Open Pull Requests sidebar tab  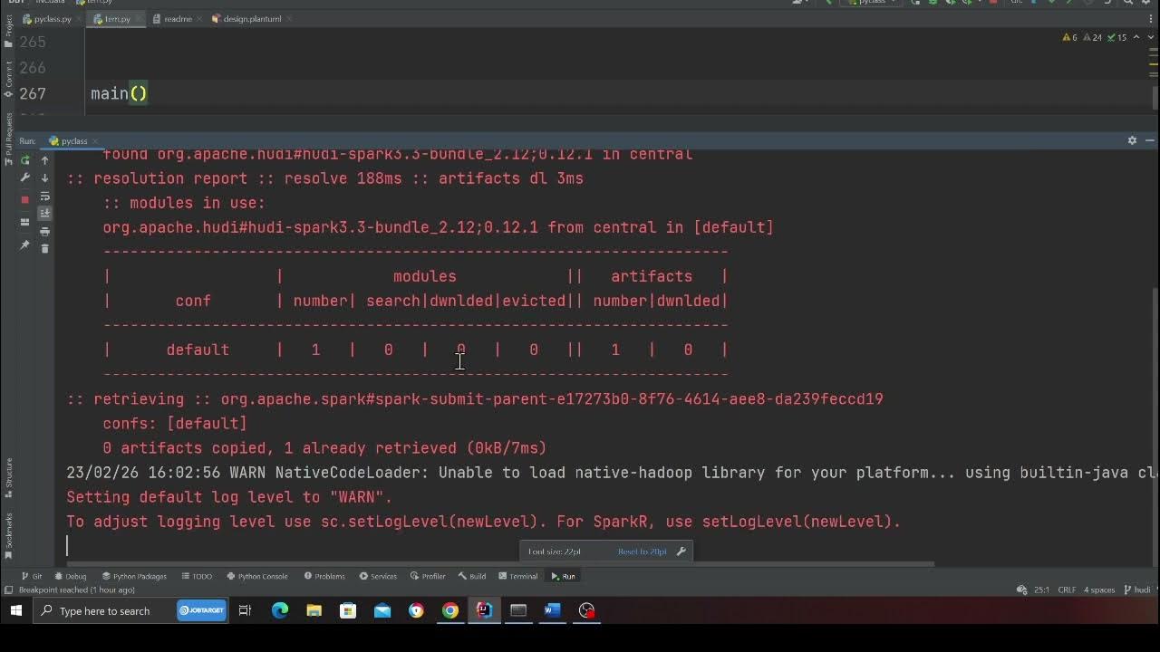[x=9, y=138]
